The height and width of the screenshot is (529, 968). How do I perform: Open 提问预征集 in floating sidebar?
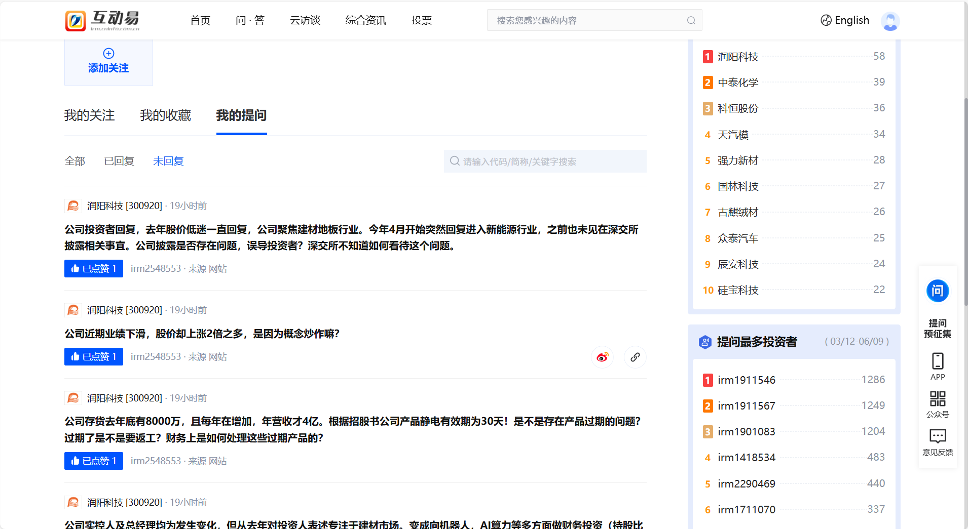[938, 329]
